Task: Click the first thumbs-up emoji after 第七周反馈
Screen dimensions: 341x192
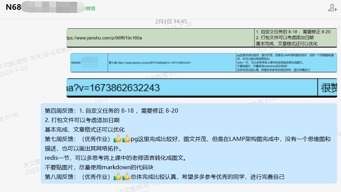Action: click(118, 139)
